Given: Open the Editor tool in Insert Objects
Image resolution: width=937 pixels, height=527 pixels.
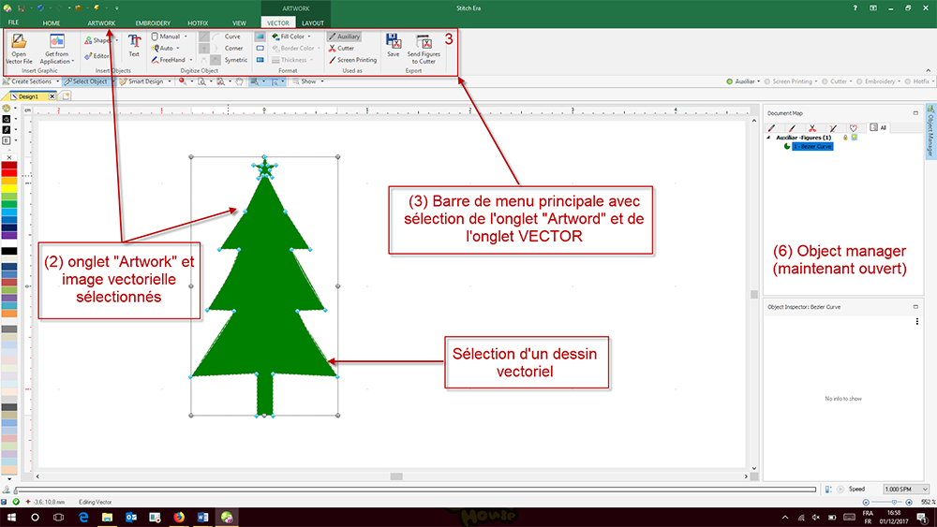Looking at the screenshot, I should (97, 56).
